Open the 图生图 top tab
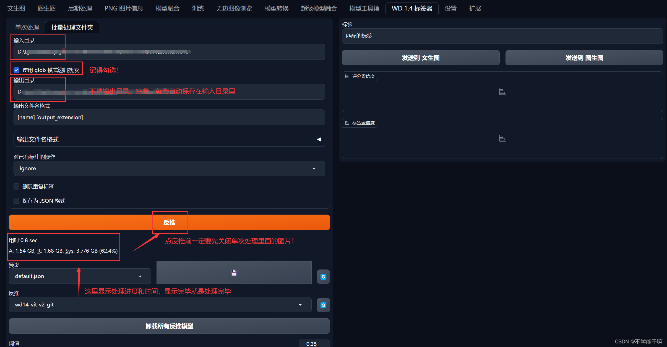 [46, 8]
